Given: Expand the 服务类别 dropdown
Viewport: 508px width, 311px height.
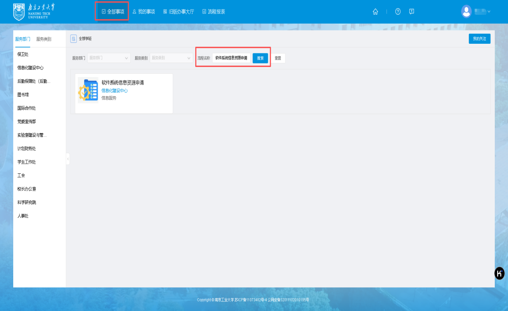Looking at the screenshot, I should [171, 58].
